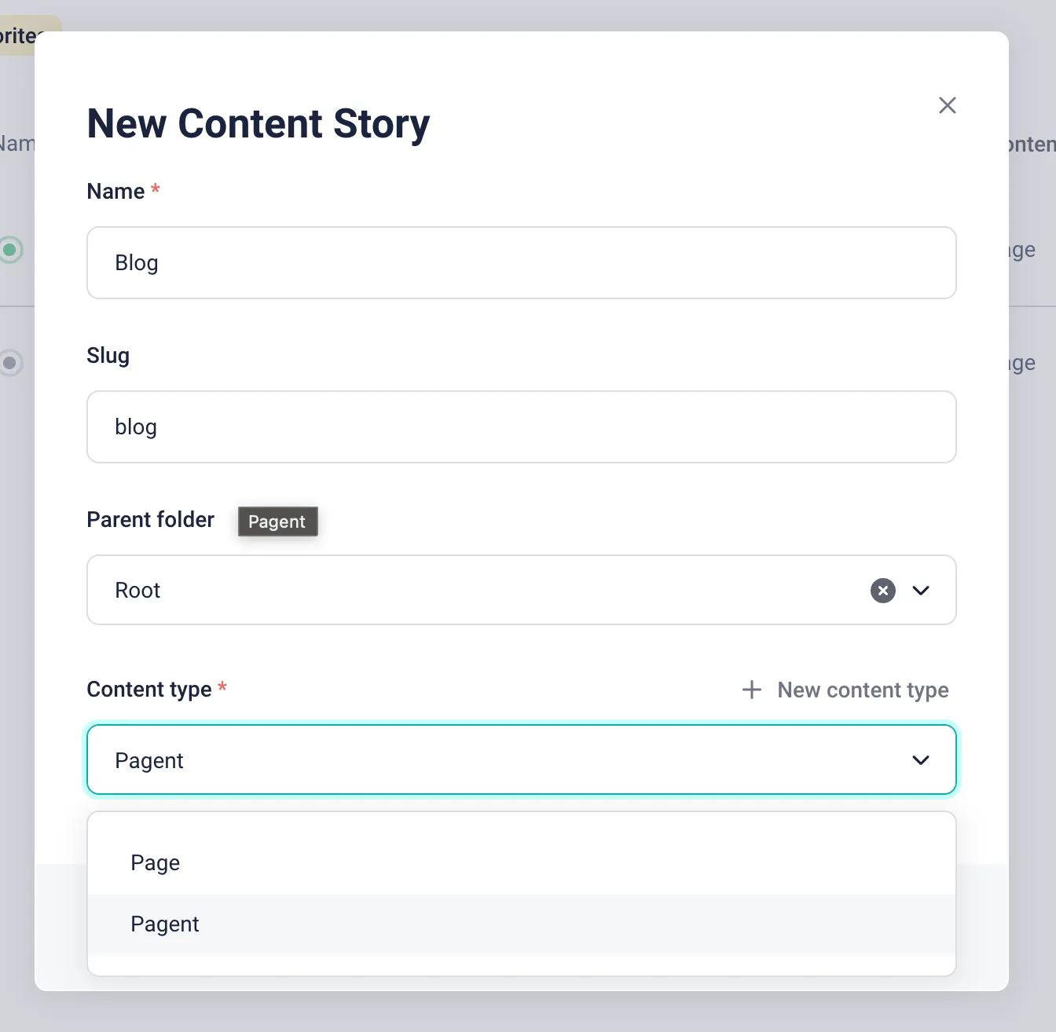Image resolution: width=1056 pixels, height=1032 pixels.
Task: Select the green radio button behind the dialog
Action: coord(10,250)
